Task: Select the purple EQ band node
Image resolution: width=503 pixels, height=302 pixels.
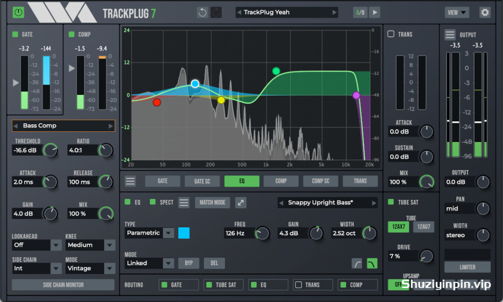Action: coord(356,95)
